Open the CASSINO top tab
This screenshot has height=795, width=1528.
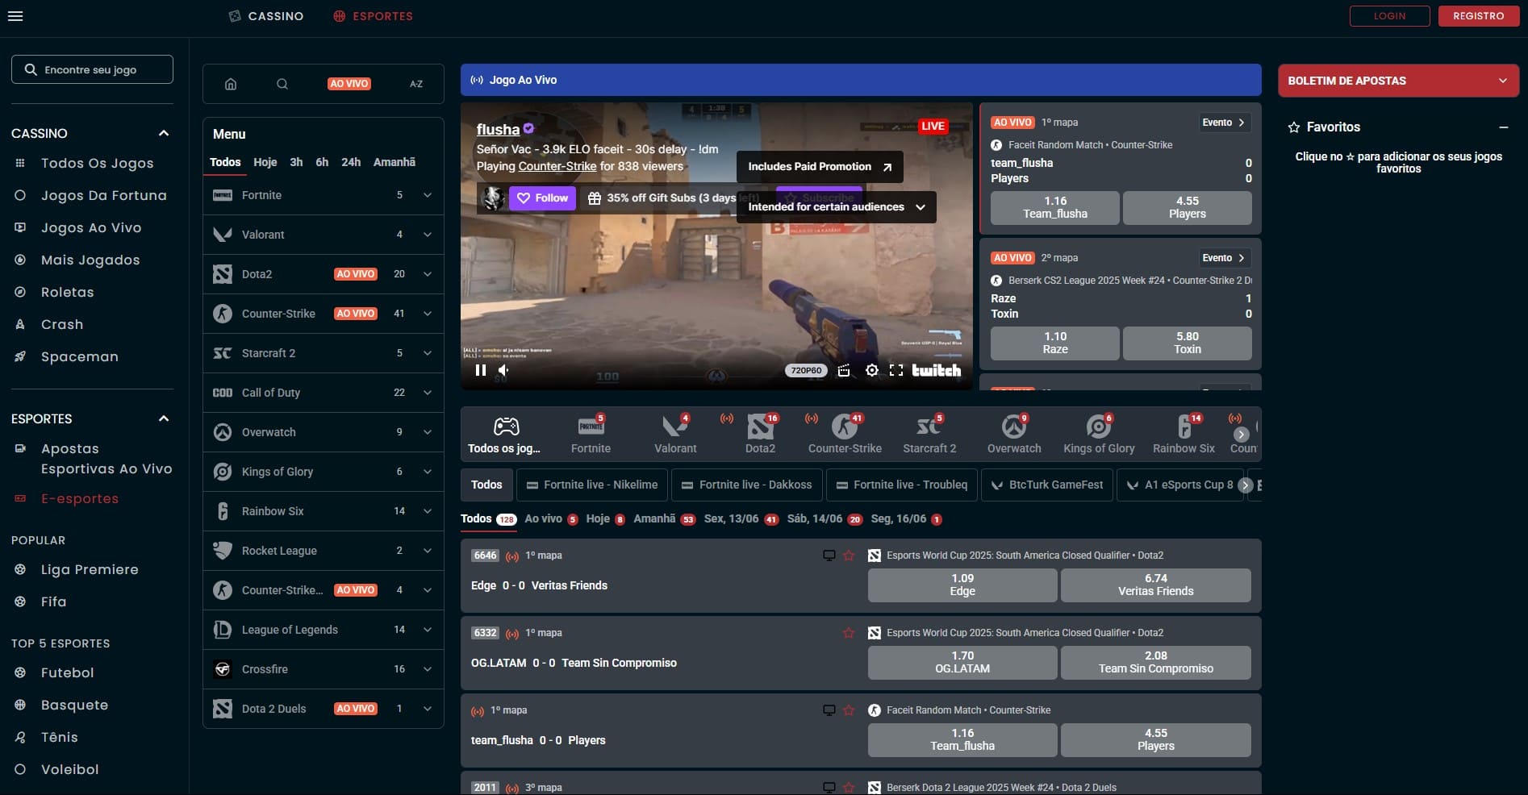click(x=266, y=16)
